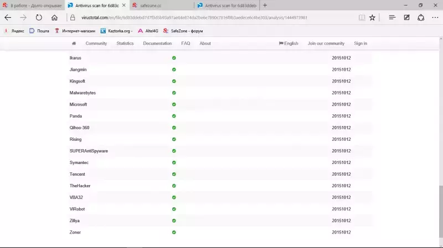Click green check icon in Ikarus row
The width and height of the screenshot is (443, 248).
pyautogui.click(x=174, y=58)
